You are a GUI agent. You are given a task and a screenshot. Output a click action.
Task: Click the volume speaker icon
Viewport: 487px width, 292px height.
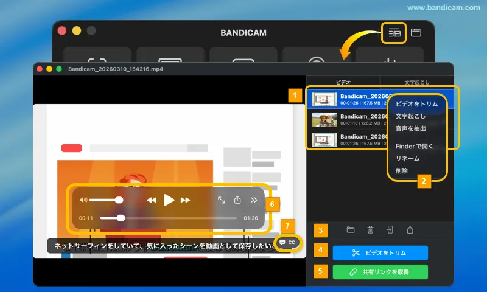pyautogui.click(x=83, y=200)
